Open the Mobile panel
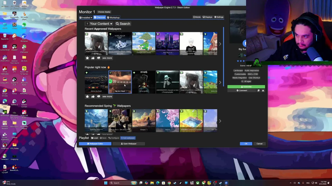 tap(197, 17)
